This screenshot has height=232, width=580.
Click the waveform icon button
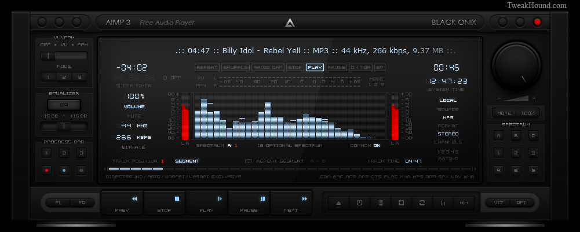point(464,203)
